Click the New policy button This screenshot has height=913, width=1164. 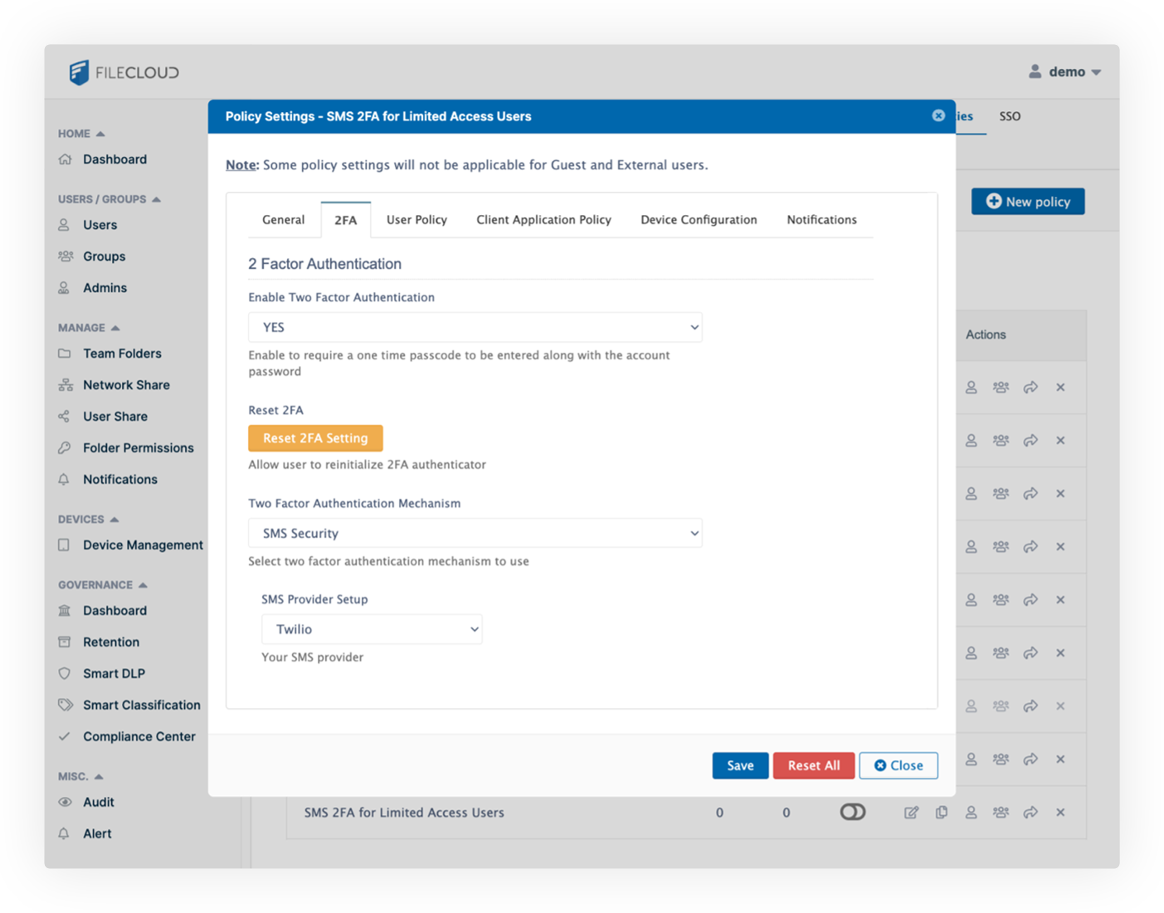click(x=1028, y=202)
